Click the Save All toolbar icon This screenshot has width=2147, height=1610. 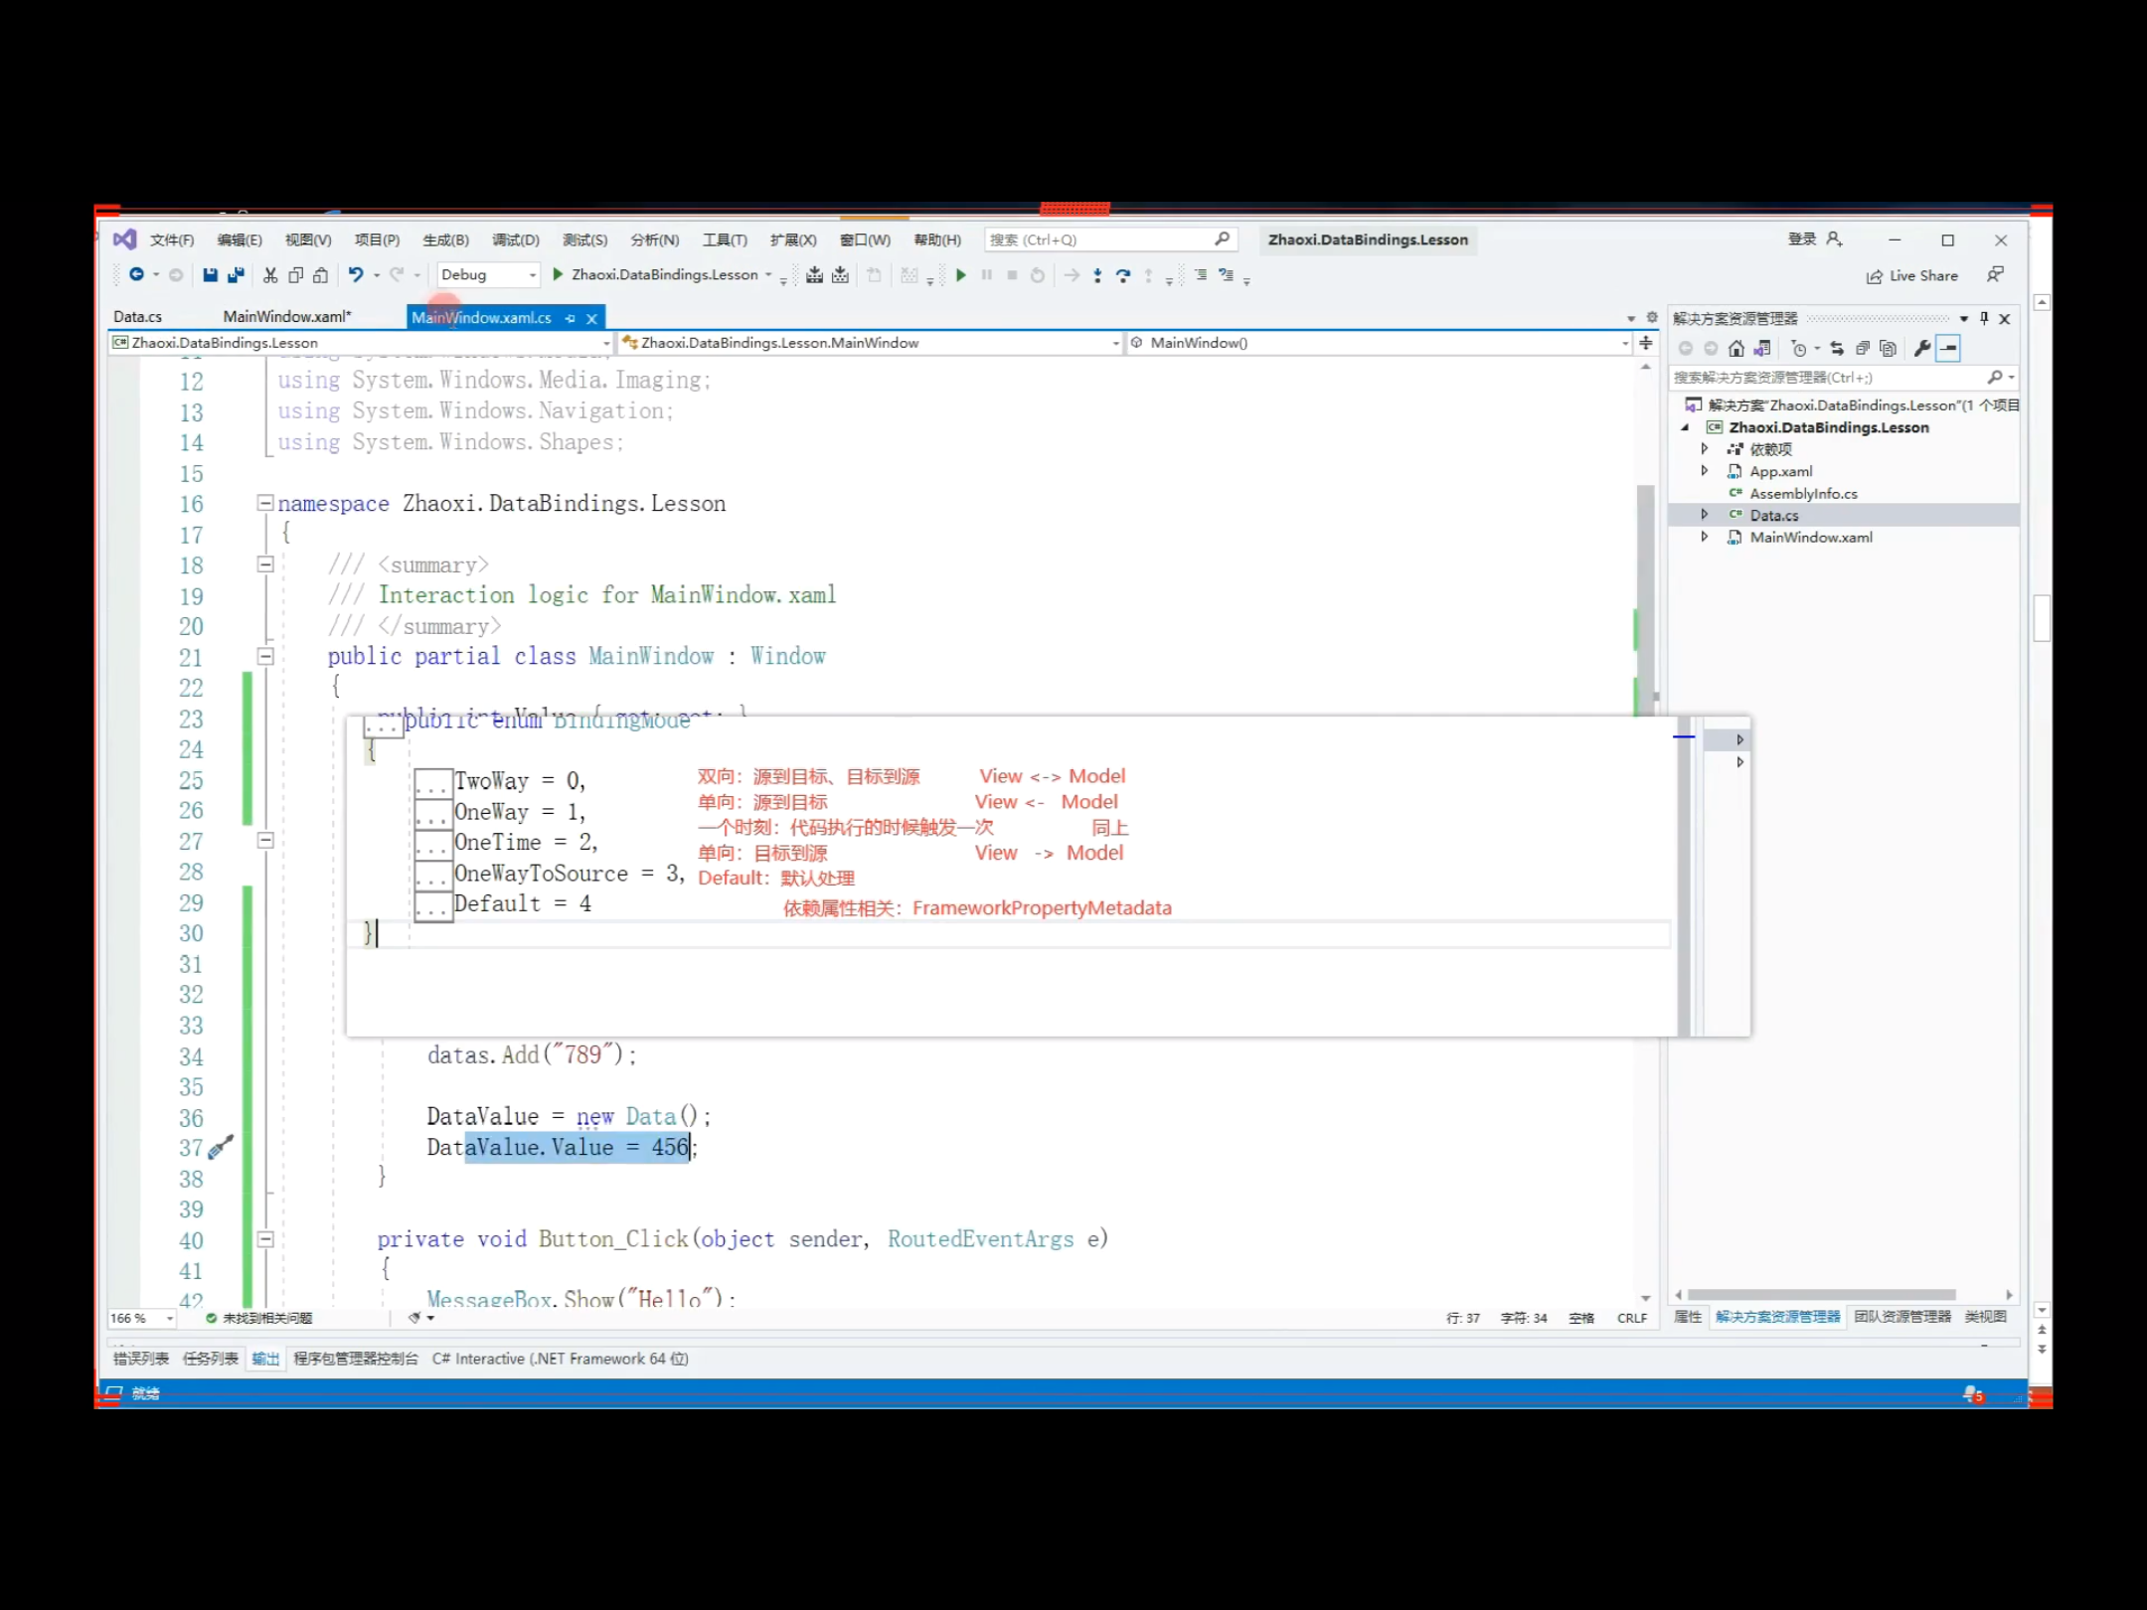[x=236, y=275]
